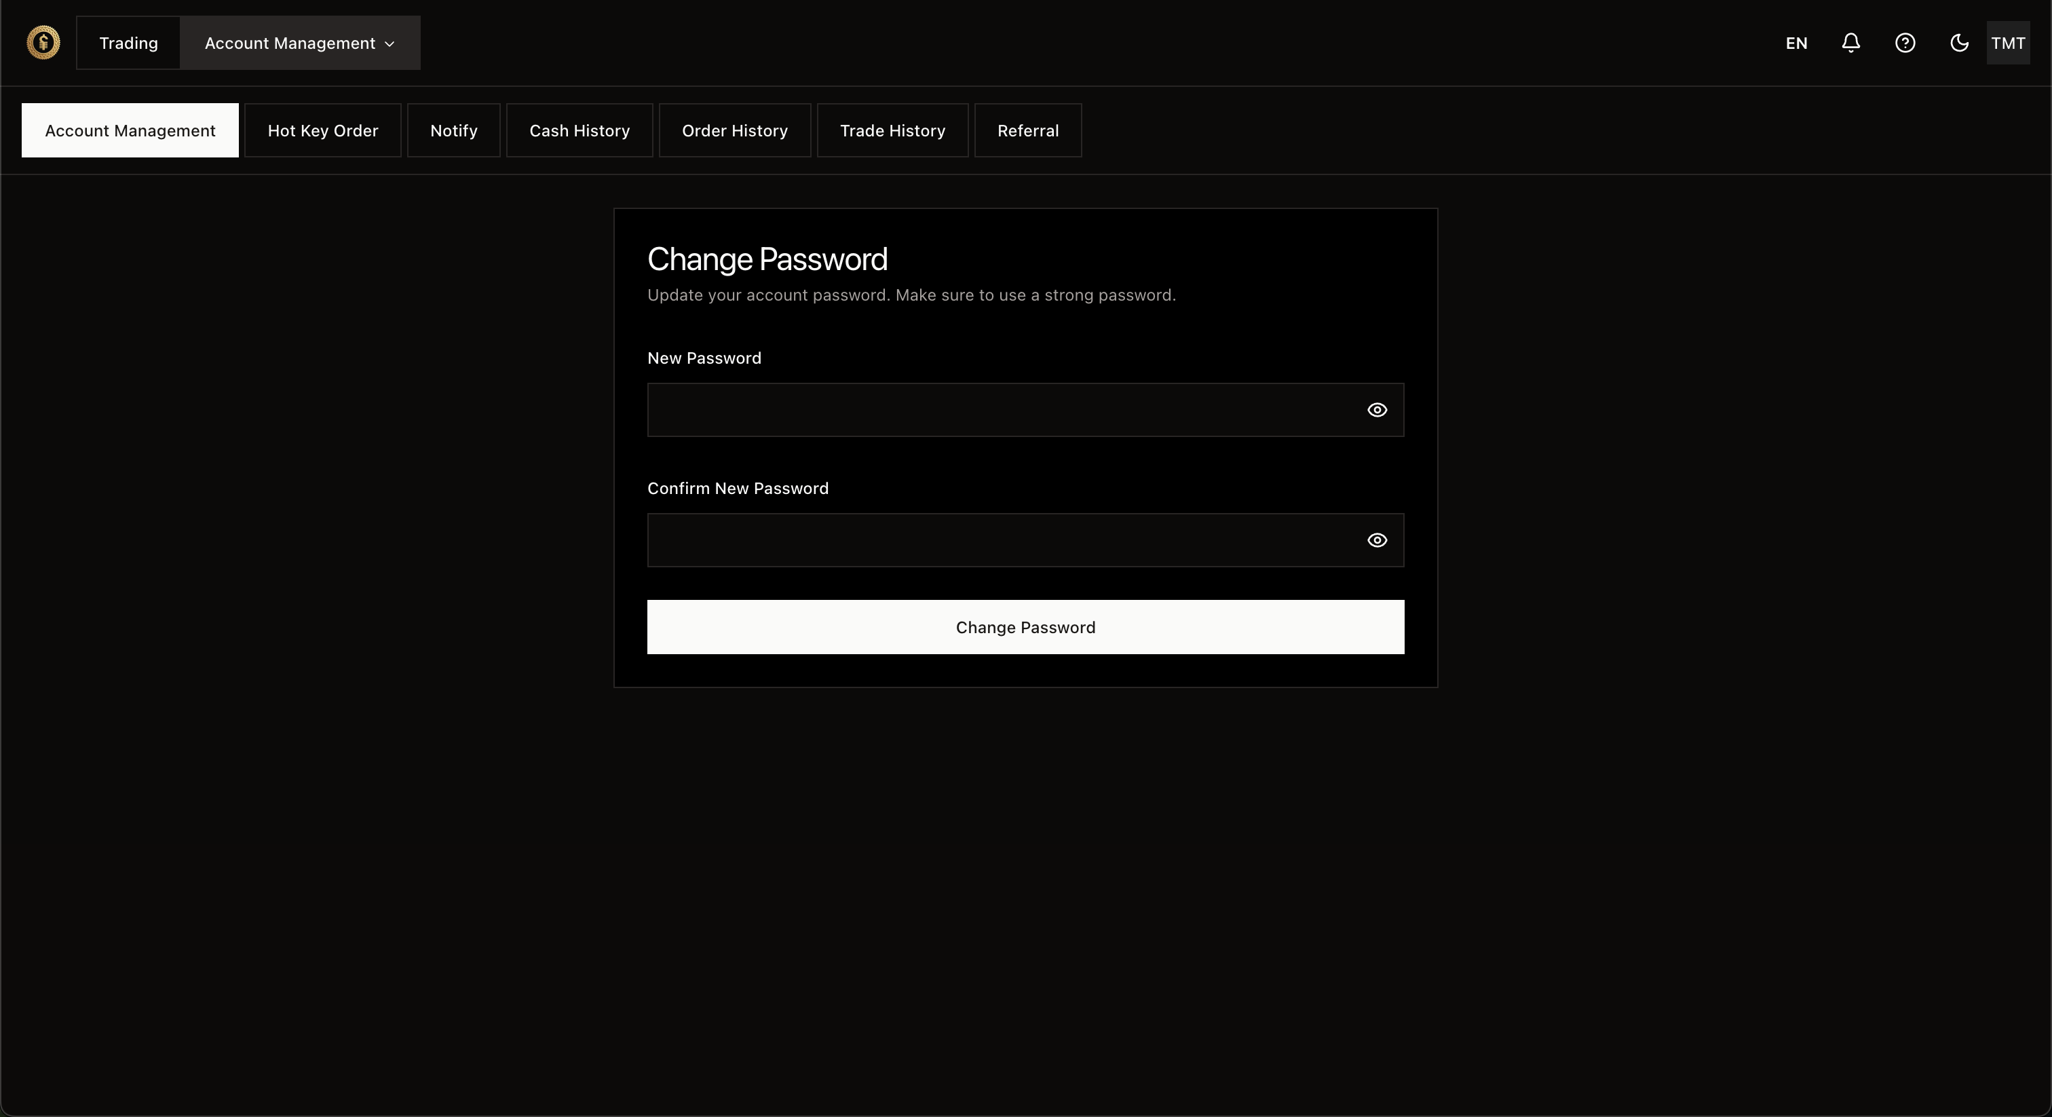Open the EN language selector
Image resolution: width=2052 pixels, height=1117 pixels.
(x=1795, y=43)
